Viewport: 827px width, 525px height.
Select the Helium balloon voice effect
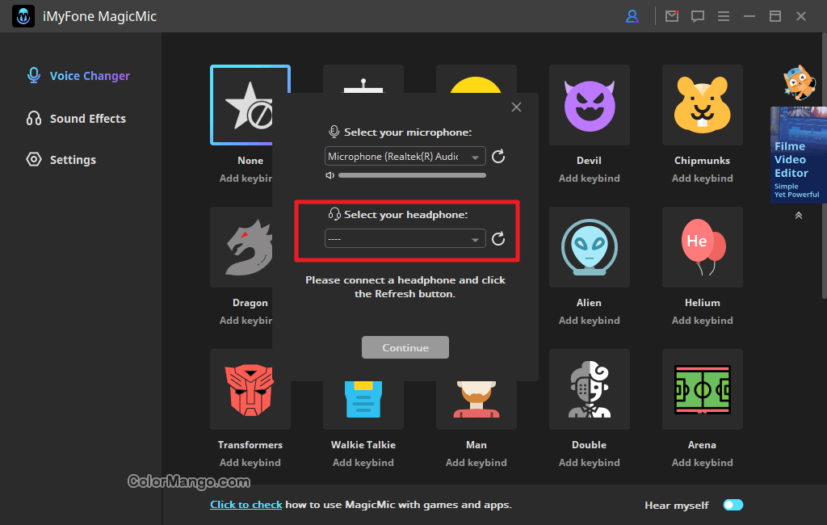point(702,247)
